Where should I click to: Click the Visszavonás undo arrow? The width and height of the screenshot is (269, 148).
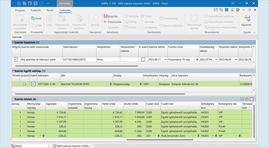(x=106, y=22)
